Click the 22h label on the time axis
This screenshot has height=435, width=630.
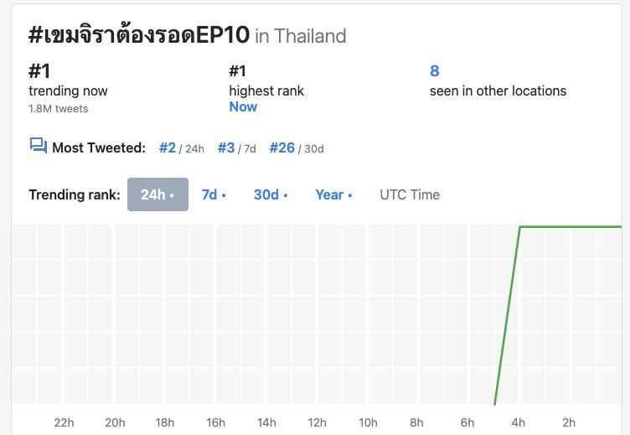click(65, 422)
